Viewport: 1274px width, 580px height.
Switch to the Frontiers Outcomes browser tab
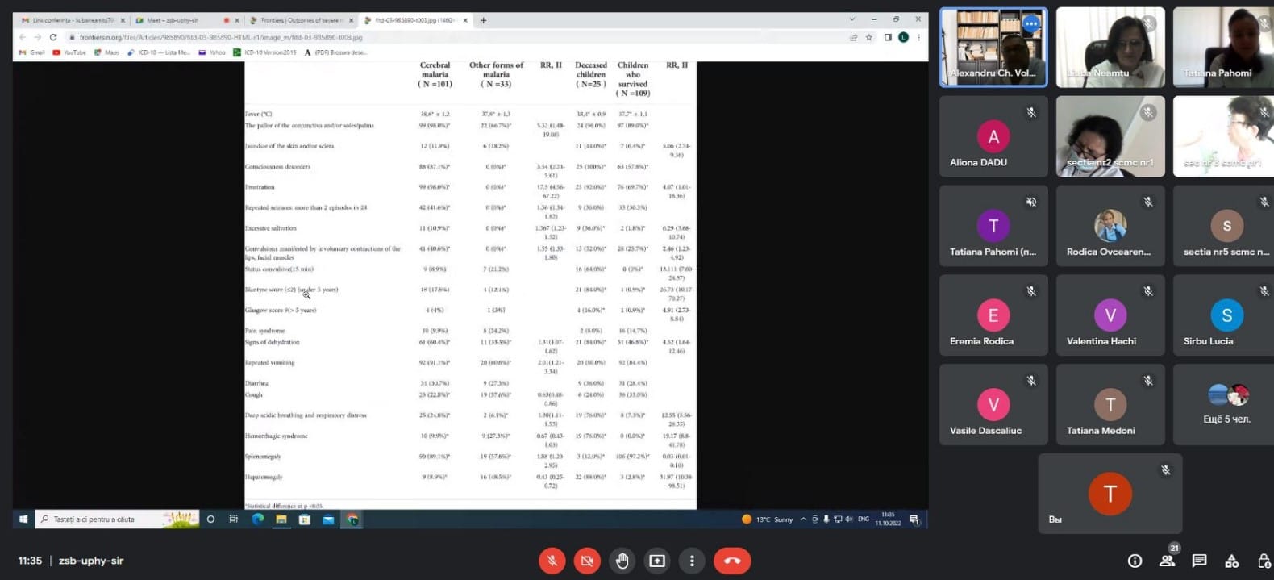click(x=300, y=20)
